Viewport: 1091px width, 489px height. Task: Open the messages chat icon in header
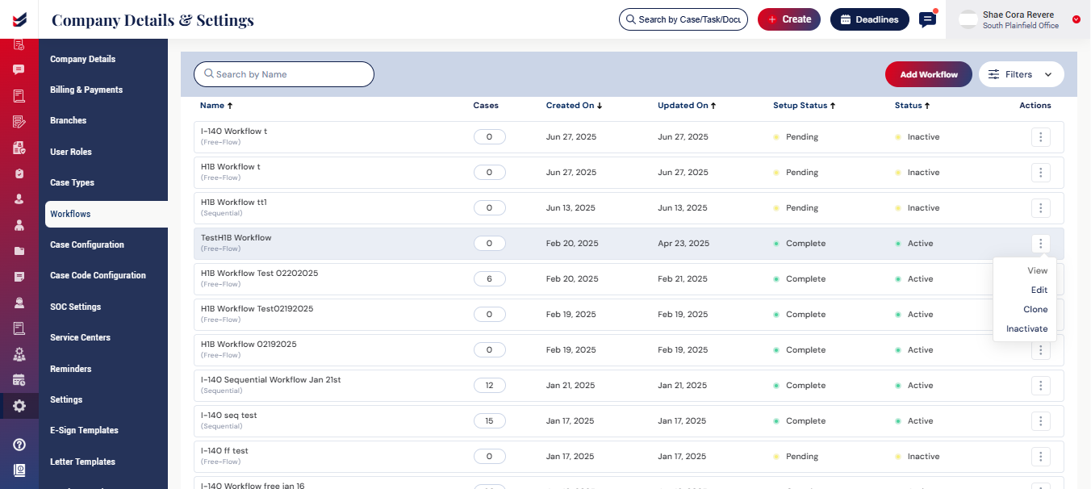pos(928,19)
